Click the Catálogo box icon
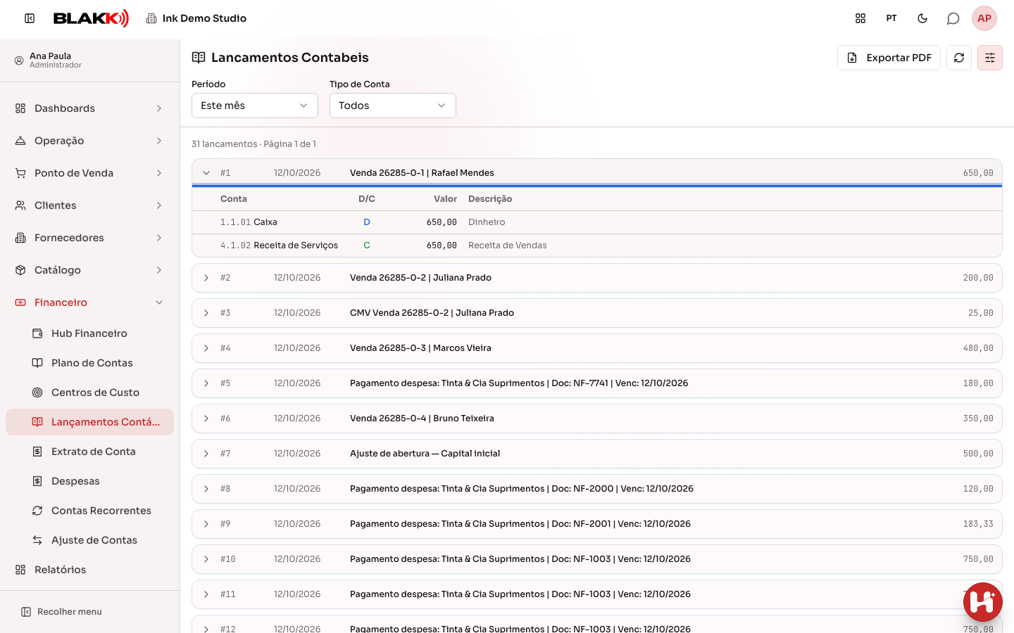The height and width of the screenshot is (633, 1014). [x=20, y=270]
